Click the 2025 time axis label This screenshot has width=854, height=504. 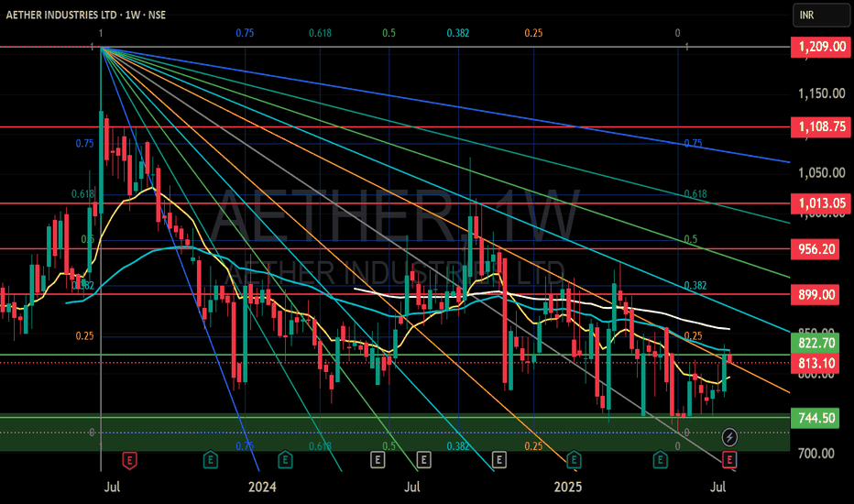[x=567, y=488]
